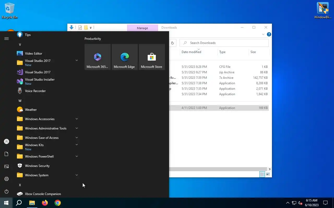Viewport: 334px width, 208px height.
Task: Expand Windows Ease of Access folder
Action: (77, 138)
